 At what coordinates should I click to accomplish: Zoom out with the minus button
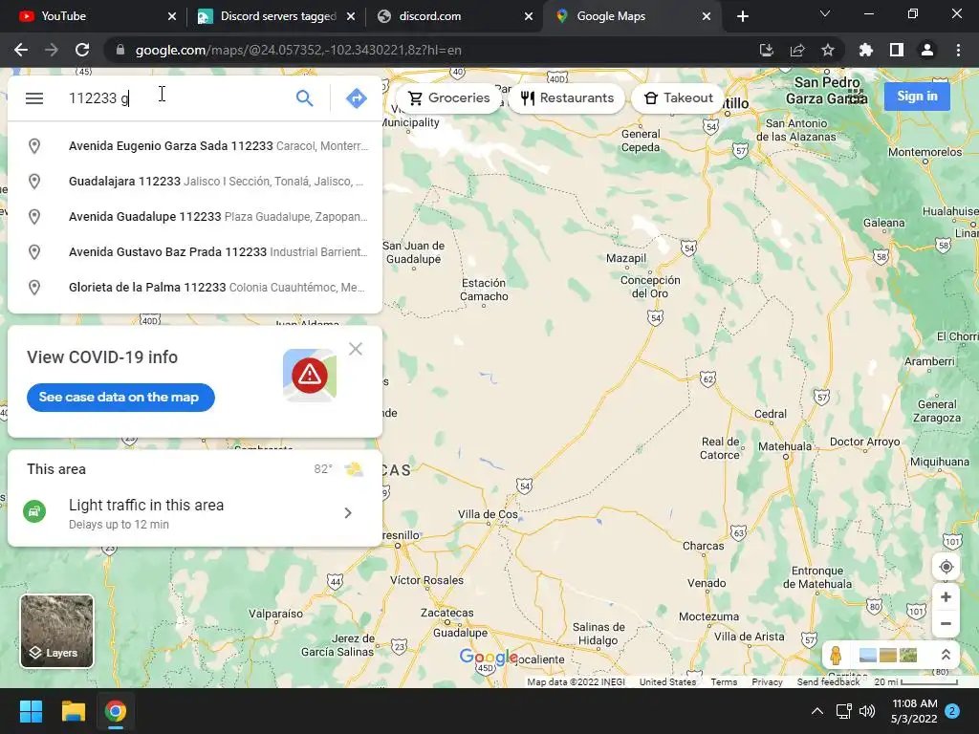click(x=946, y=623)
